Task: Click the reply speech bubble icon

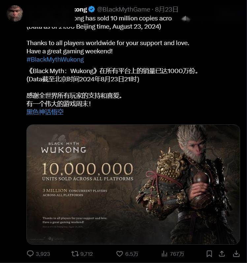Action: click(30, 253)
